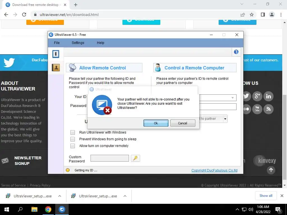Click the connection arrows sidebar icon
Image resolution: width=287 pixels, height=215 pixels.
(x=56, y=54)
